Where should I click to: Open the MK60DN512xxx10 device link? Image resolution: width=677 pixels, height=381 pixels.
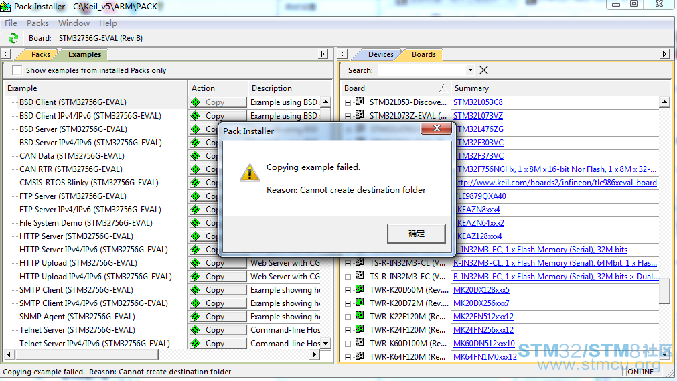point(483,344)
